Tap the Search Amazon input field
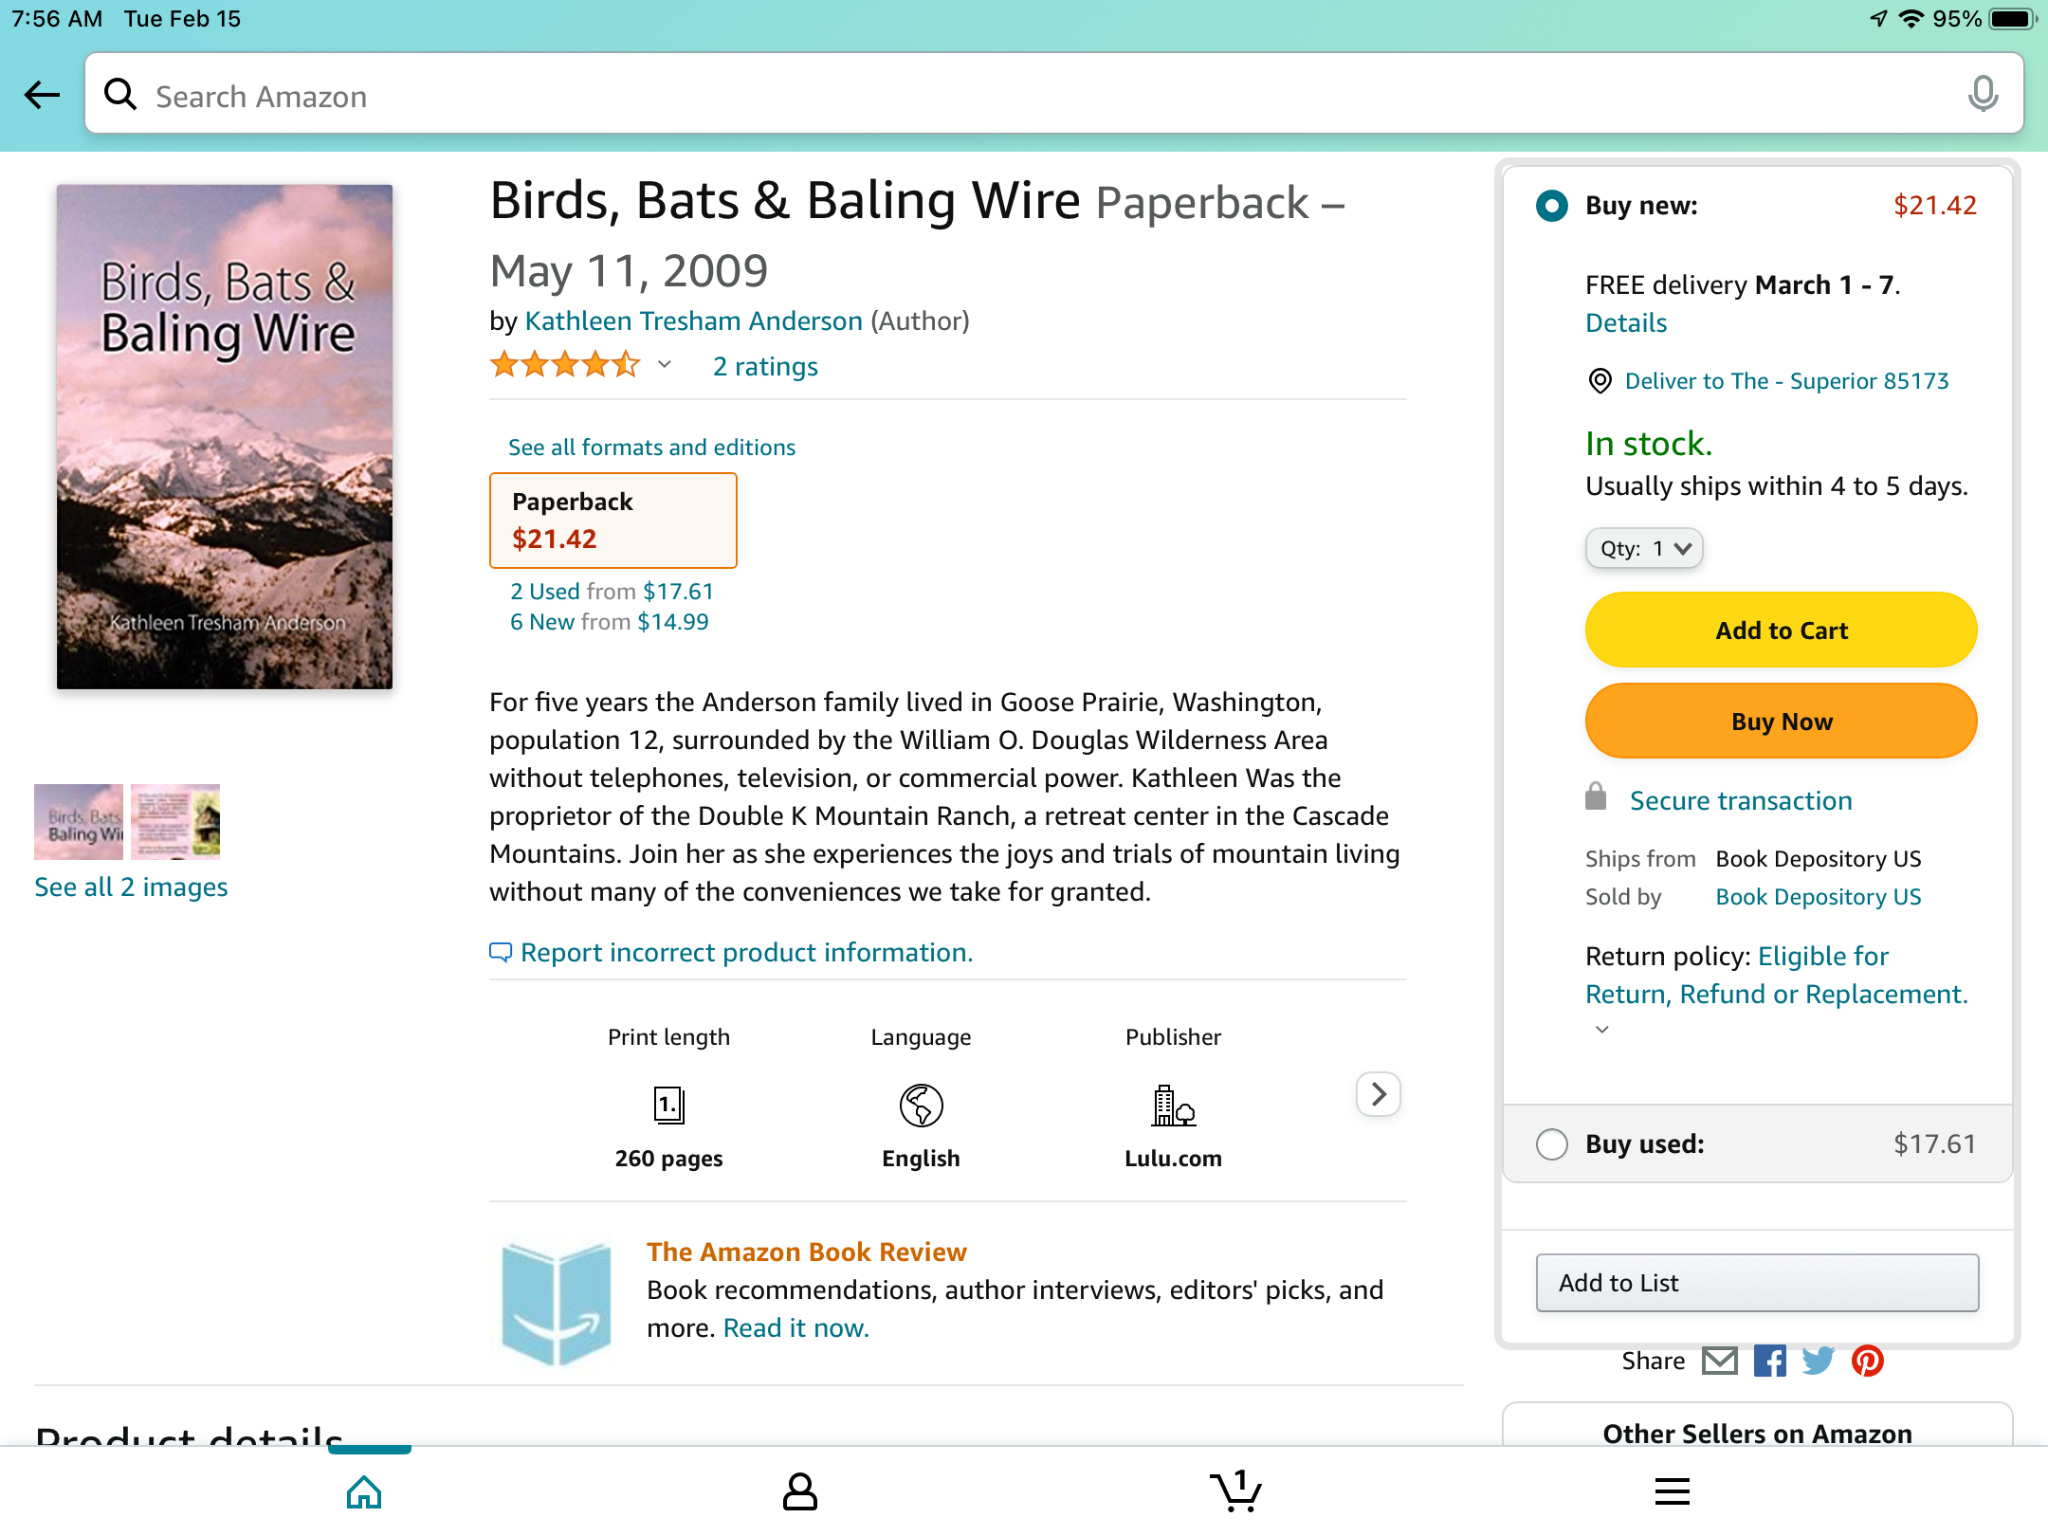The width and height of the screenshot is (2048, 1536). [x=1043, y=95]
